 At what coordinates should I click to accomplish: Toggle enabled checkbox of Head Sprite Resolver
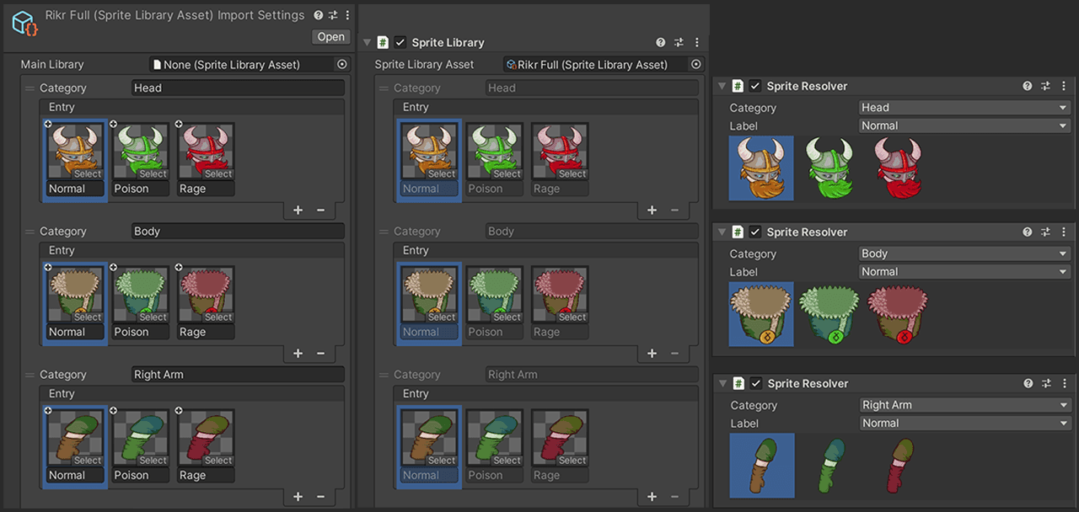755,86
